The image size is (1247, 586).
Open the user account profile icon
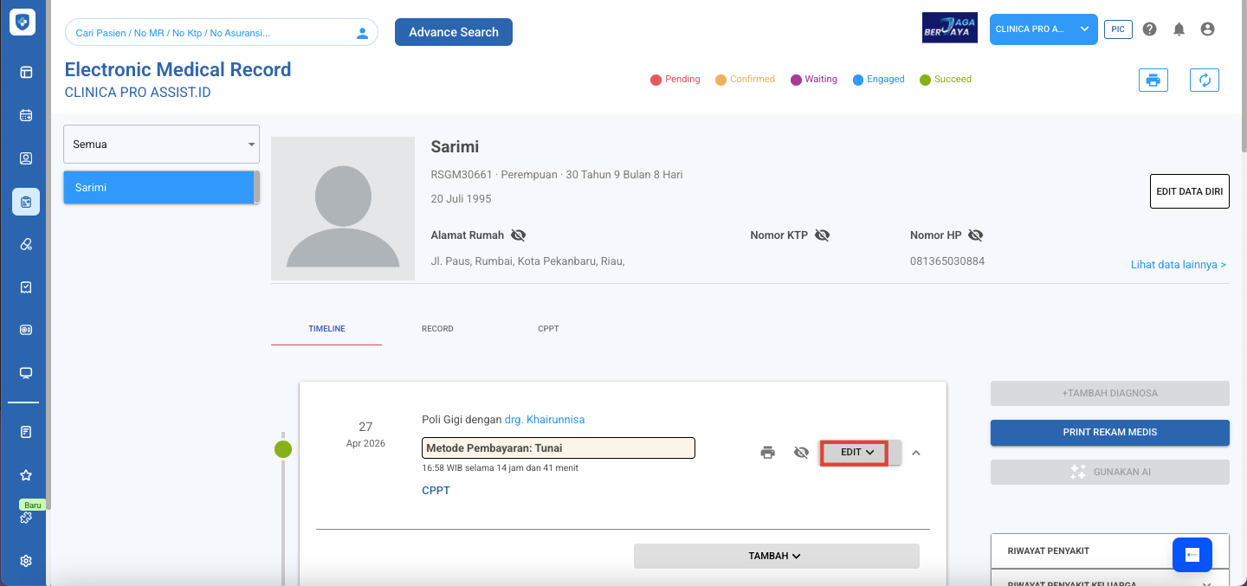pyautogui.click(x=1207, y=29)
